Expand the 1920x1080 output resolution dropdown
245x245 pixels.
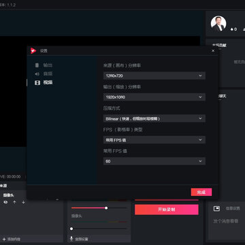pyautogui.click(x=154, y=97)
